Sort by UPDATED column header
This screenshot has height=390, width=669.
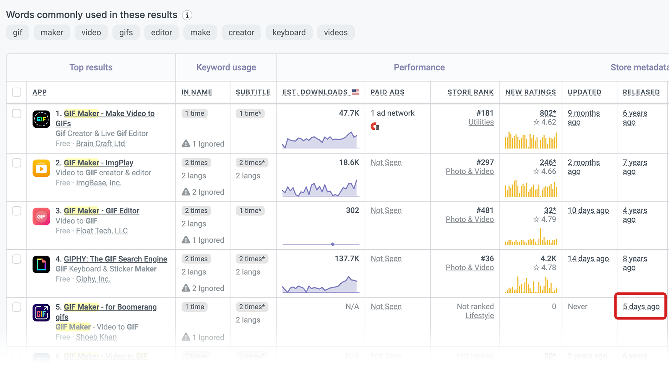[x=585, y=92]
